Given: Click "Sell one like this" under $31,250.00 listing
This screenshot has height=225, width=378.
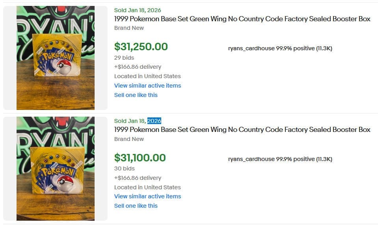Looking at the screenshot, I should pyautogui.click(x=136, y=95).
